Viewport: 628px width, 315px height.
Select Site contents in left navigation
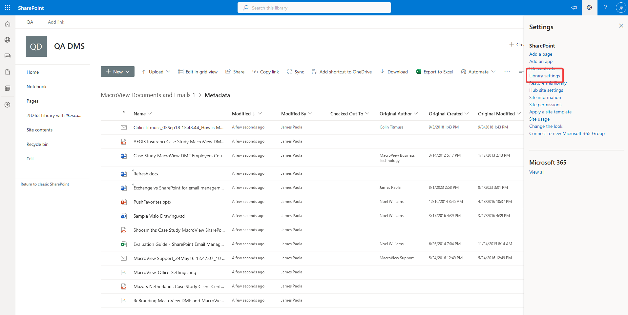[x=39, y=130]
